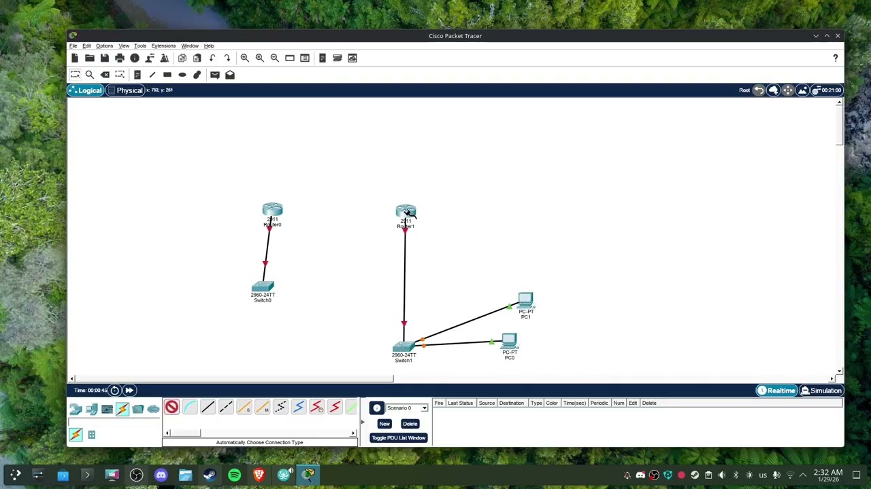Select Network Devices category

click(x=76, y=409)
